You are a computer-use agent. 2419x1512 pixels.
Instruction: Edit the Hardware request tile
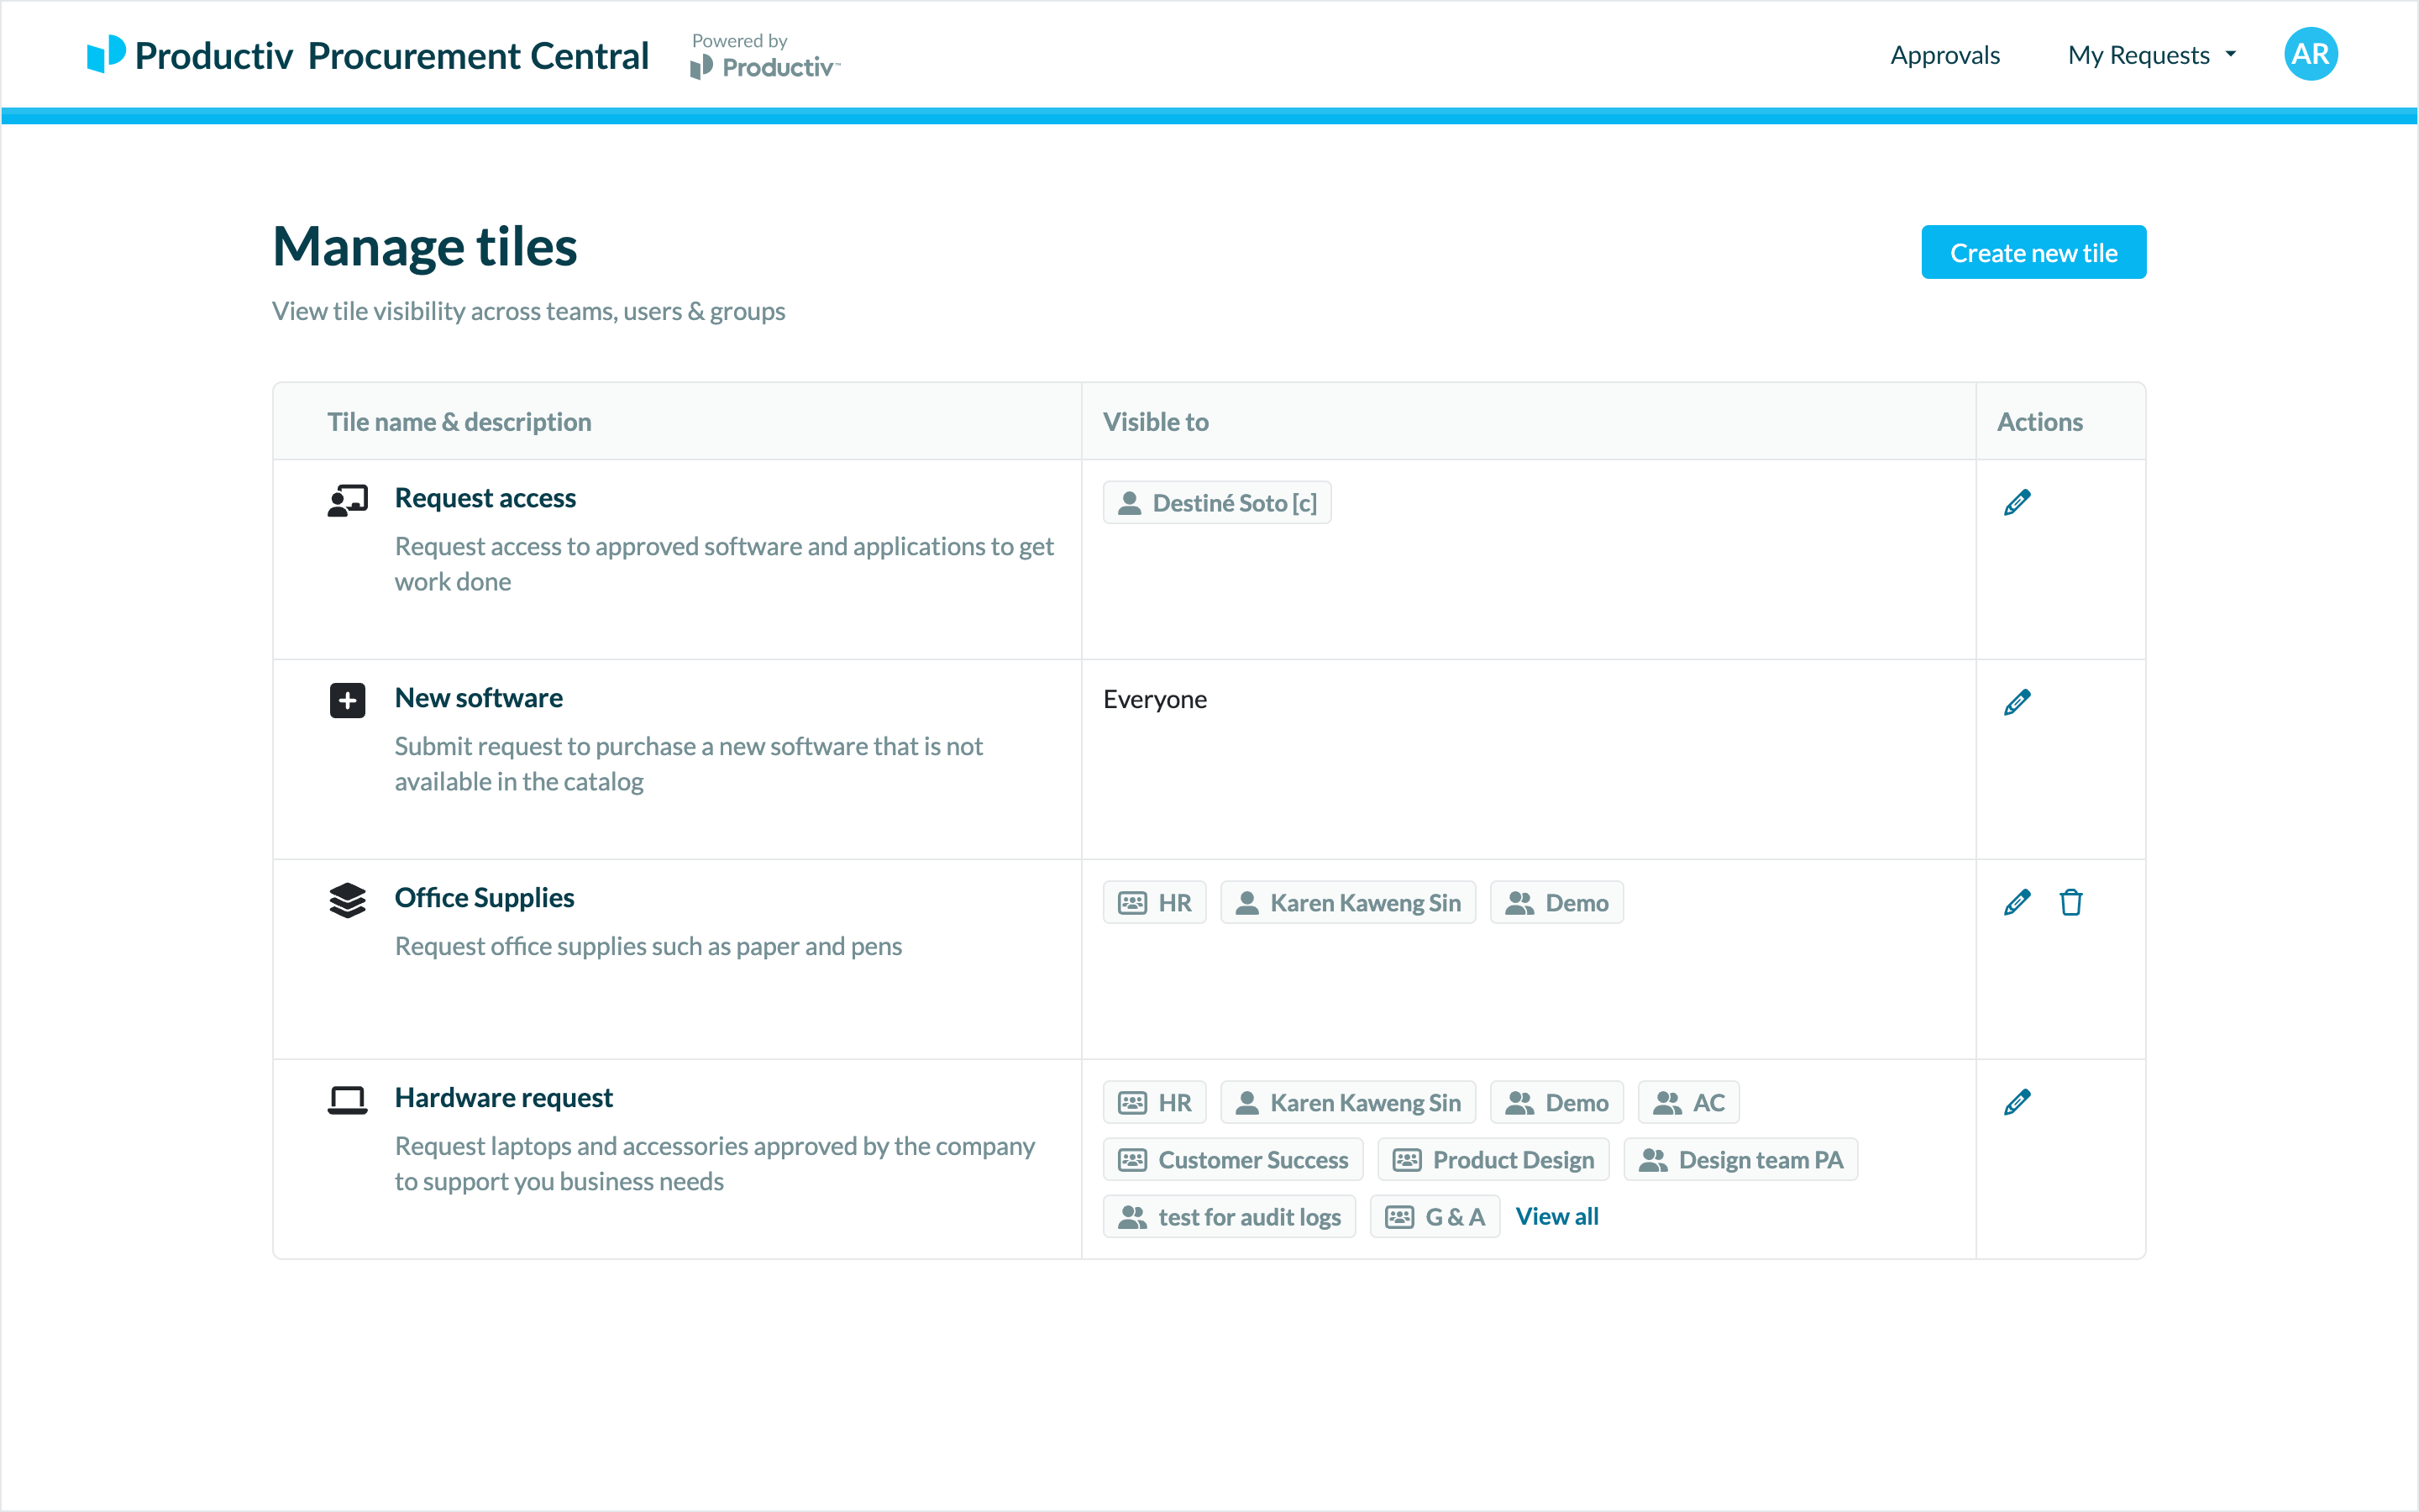pyautogui.click(x=2016, y=1102)
